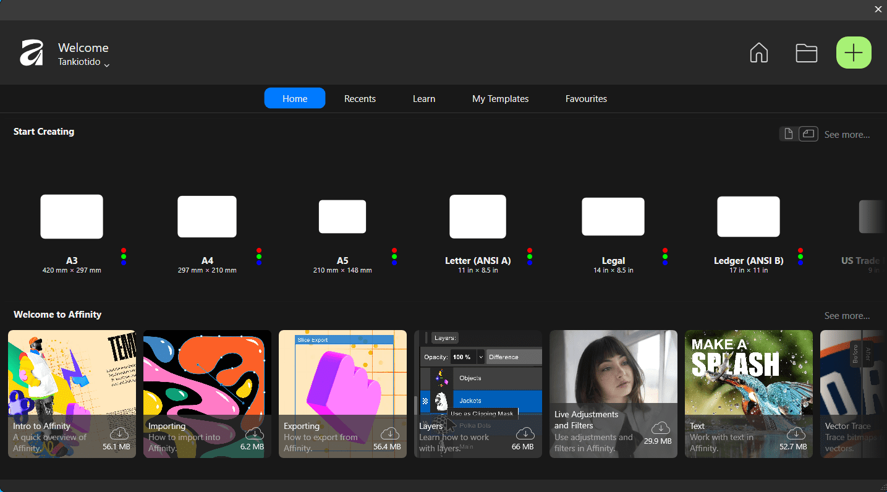
Task: Expand See more in Welcome to Affinity
Action: (847, 316)
